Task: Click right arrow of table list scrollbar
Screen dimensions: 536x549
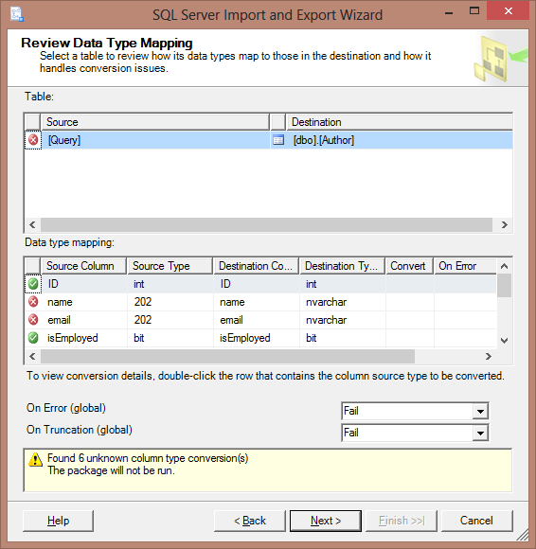Action: coord(504,224)
